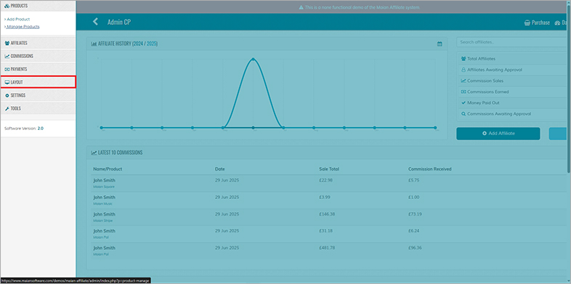Click the Admin CP header title
The width and height of the screenshot is (571, 284).
(119, 23)
